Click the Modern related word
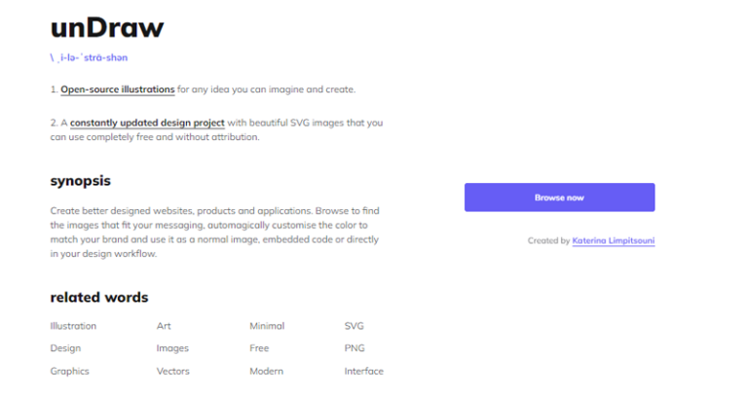Screen dimensions: 748x394 (x=266, y=371)
